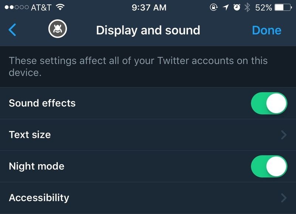Tap the blue back arrow

pos(12,30)
